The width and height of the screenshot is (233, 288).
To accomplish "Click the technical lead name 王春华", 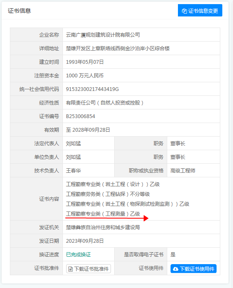I will click(x=74, y=171).
